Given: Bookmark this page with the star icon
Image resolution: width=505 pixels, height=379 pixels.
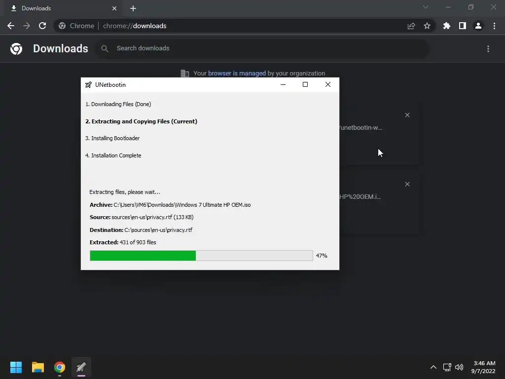Looking at the screenshot, I should pyautogui.click(x=427, y=26).
